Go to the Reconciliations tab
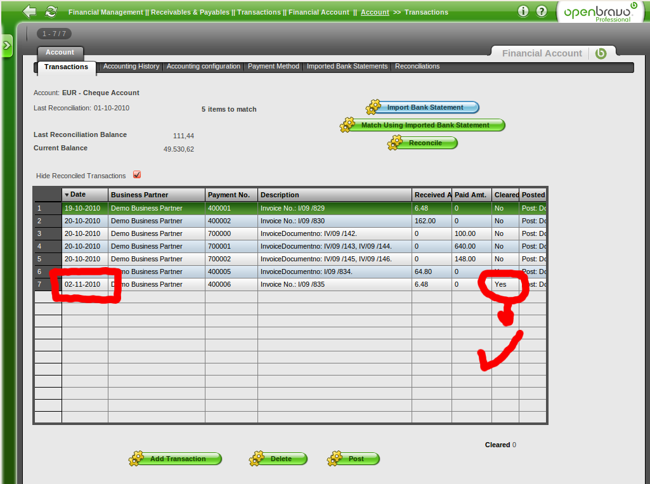 (417, 66)
